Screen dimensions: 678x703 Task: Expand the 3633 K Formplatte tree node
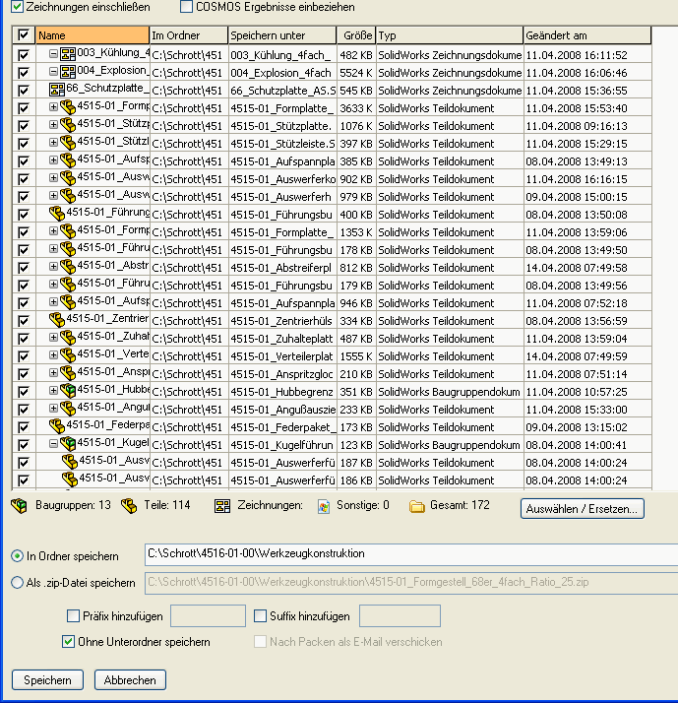point(53,106)
